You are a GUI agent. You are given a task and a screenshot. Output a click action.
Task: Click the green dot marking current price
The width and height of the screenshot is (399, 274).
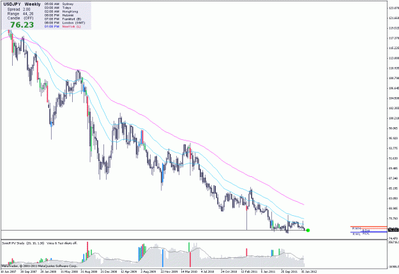coord(308,231)
